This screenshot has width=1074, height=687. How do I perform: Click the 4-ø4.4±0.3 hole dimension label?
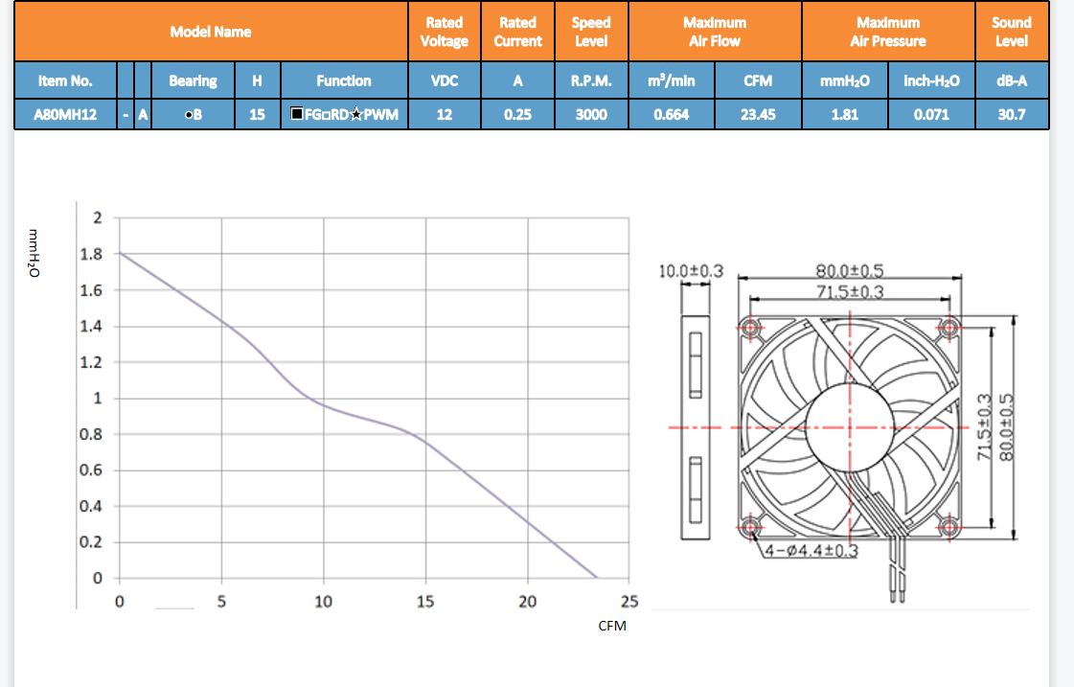(811, 551)
